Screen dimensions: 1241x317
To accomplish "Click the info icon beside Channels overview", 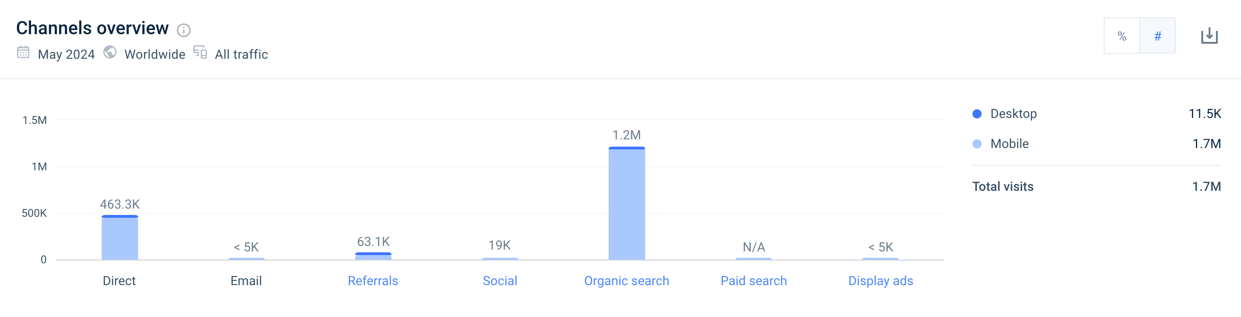I will click(x=184, y=31).
